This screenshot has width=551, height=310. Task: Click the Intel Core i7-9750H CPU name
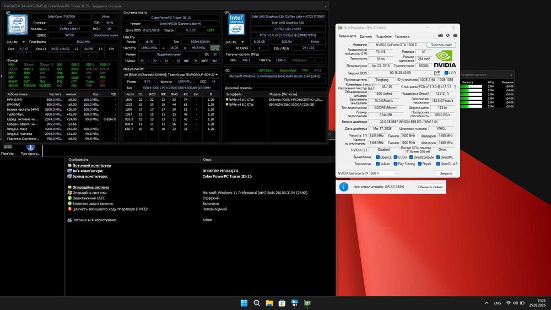tap(62, 17)
